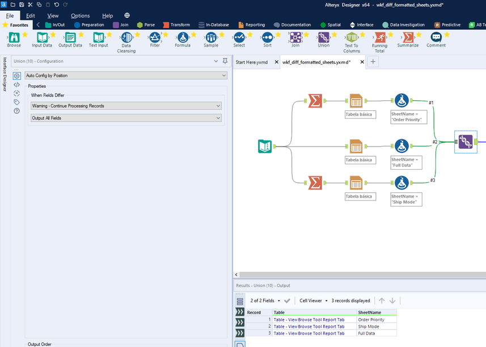Pick the Output Data tool
Image resolution: width=486 pixels, height=347 pixels.
click(70, 40)
